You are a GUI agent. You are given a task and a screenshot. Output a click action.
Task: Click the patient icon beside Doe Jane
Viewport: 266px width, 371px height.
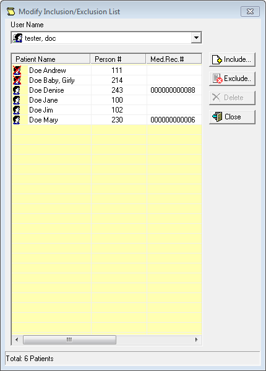coord(17,100)
